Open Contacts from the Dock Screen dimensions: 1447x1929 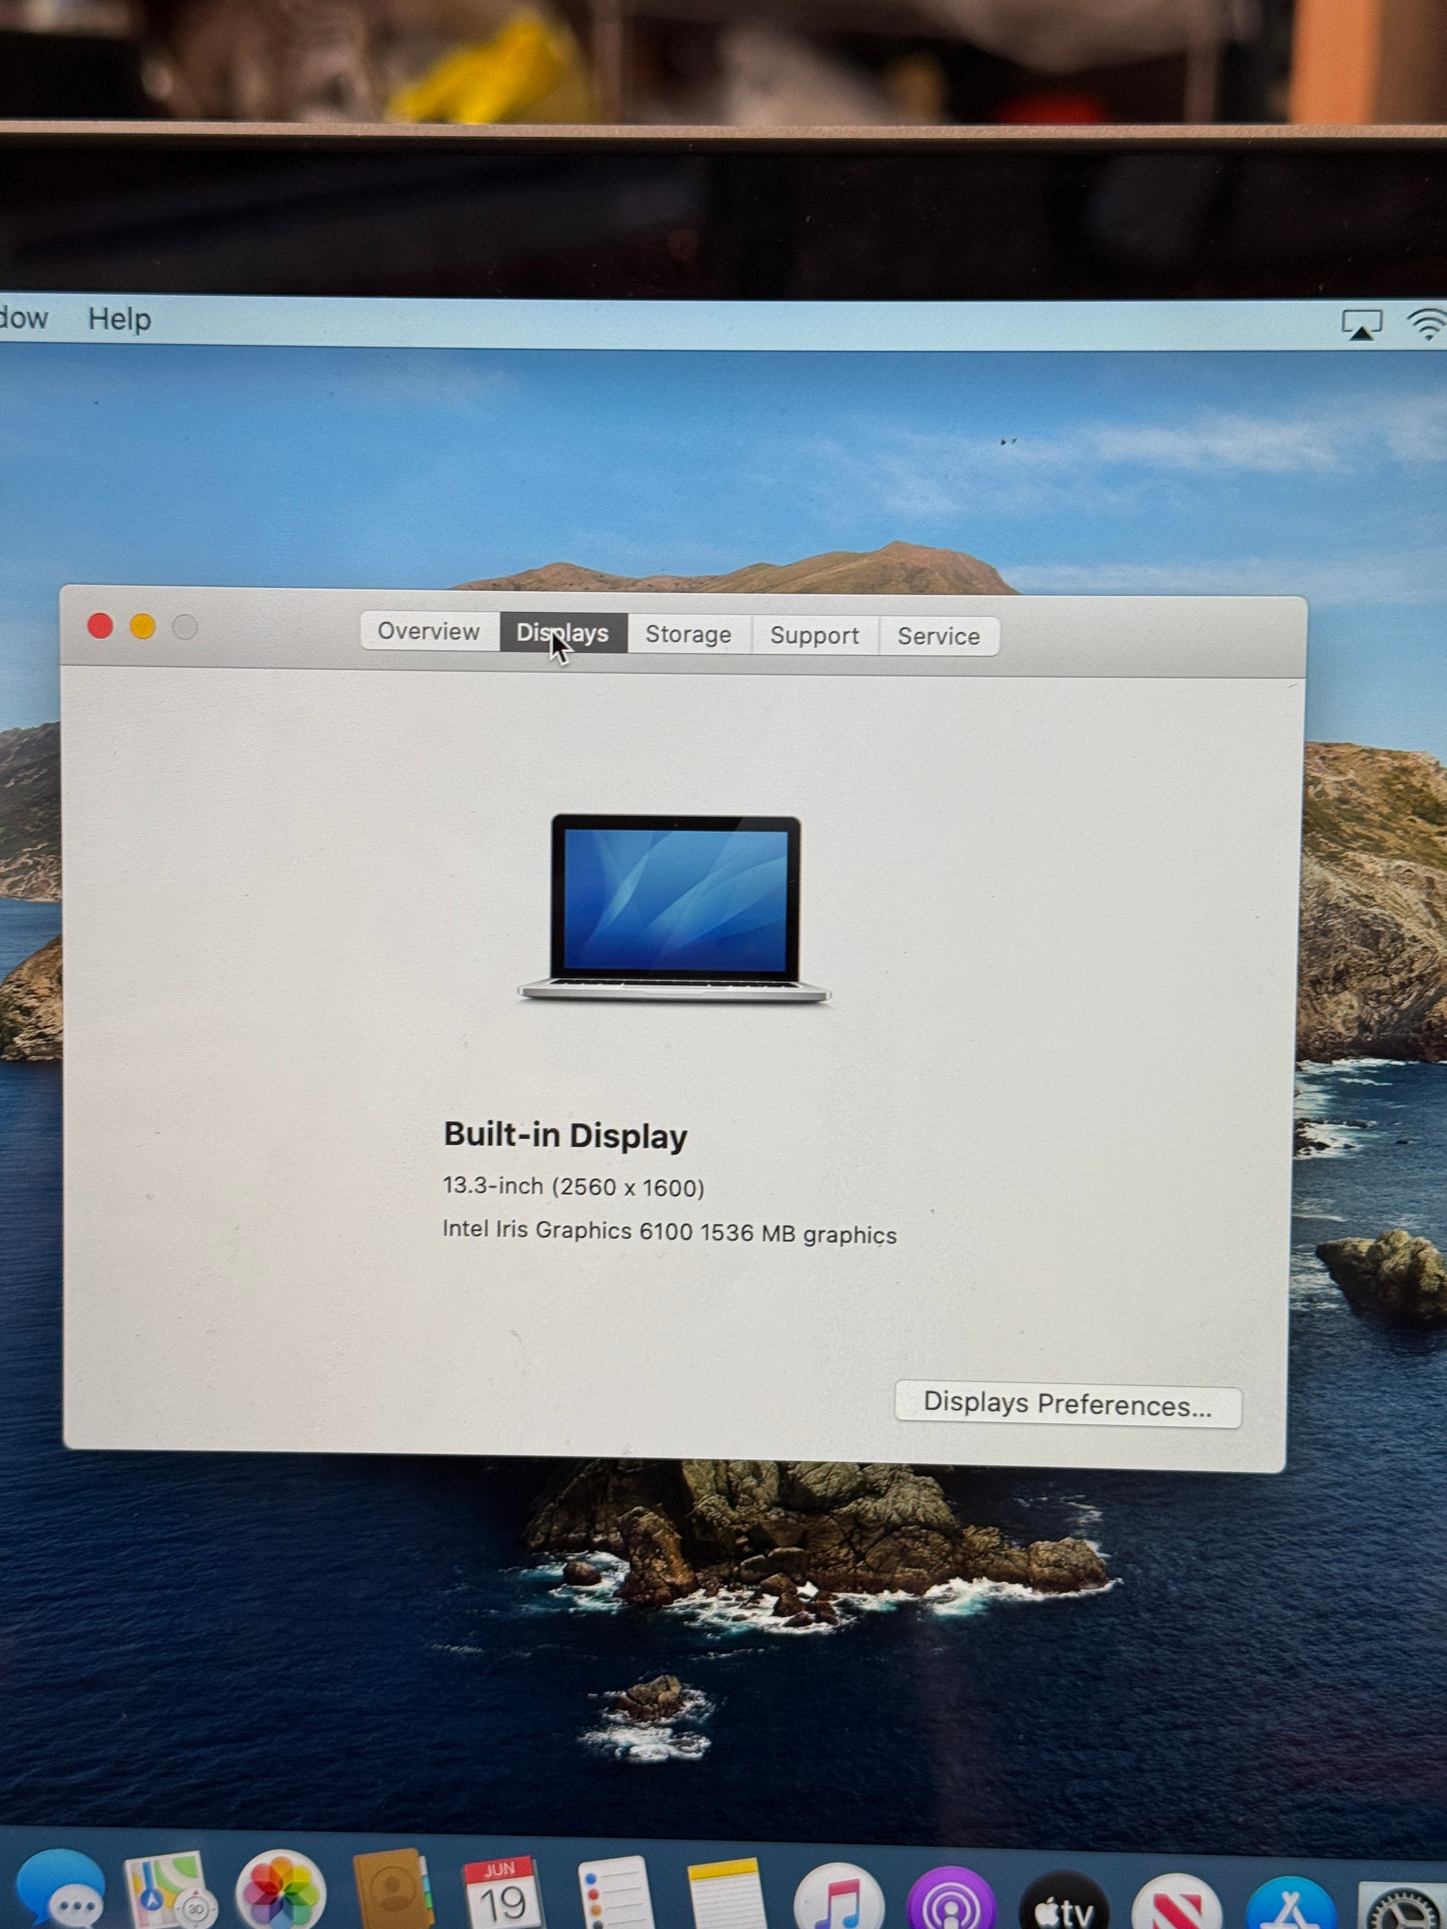(x=392, y=1891)
